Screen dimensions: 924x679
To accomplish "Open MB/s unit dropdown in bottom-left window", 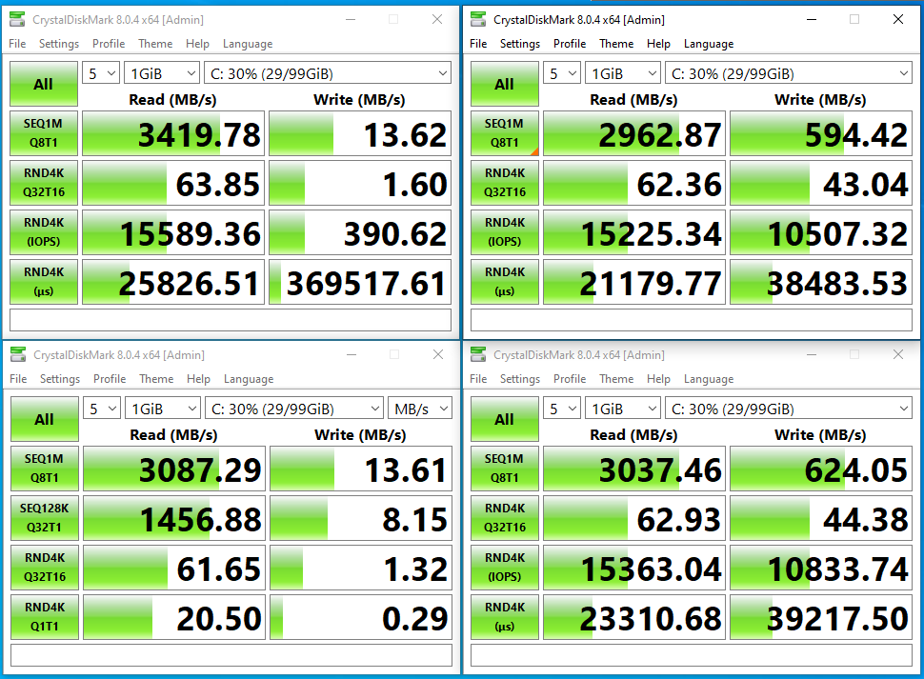I will pyautogui.click(x=420, y=409).
